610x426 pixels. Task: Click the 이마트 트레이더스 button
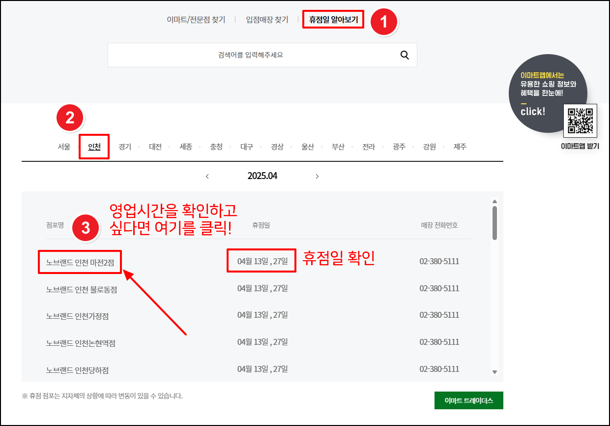tap(469, 400)
